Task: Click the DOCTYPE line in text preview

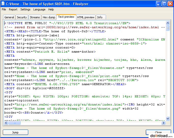Action: pos(67,23)
